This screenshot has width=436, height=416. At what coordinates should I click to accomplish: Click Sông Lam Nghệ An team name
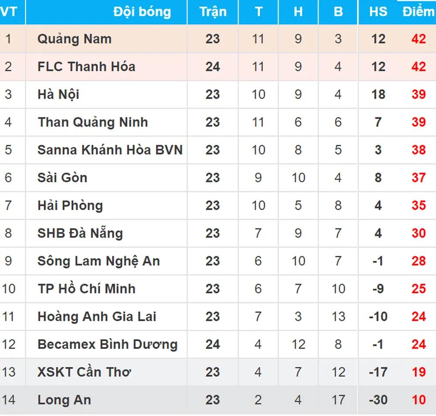pyautogui.click(x=99, y=261)
